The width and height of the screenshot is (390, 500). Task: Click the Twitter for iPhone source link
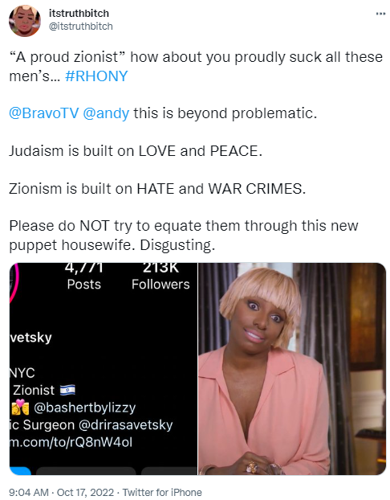(162, 492)
